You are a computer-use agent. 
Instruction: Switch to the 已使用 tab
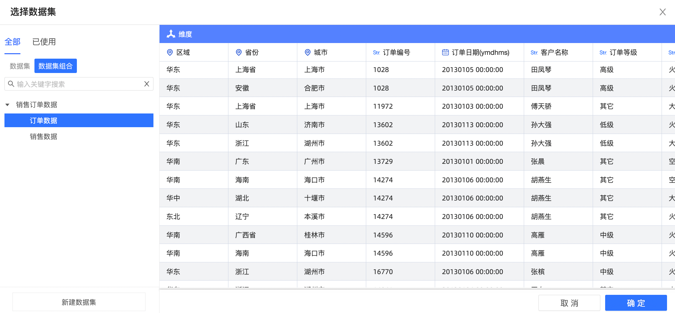(44, 42)
